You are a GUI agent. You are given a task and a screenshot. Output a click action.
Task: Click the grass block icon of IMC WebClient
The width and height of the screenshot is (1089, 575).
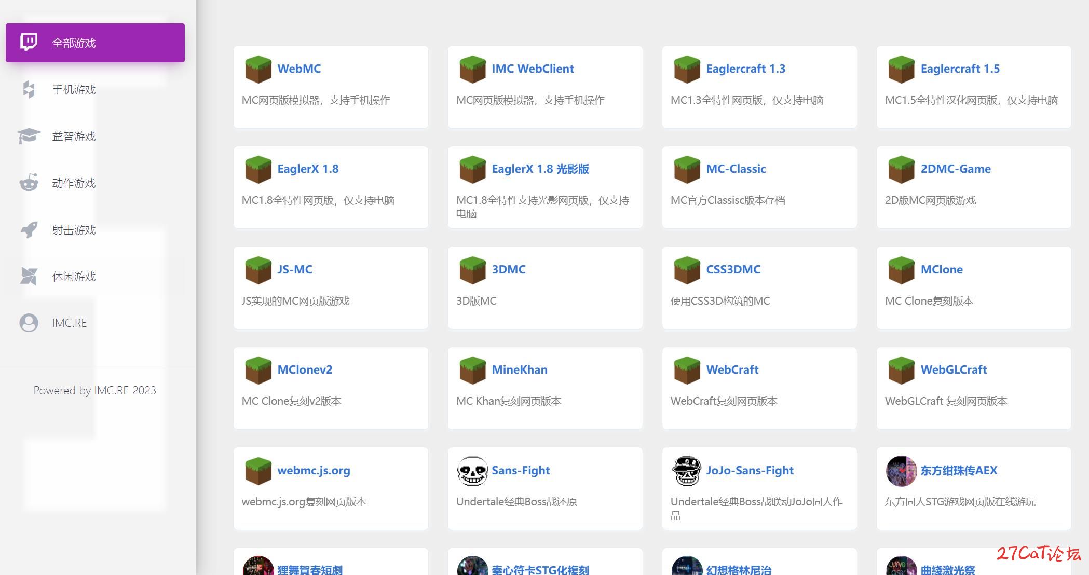pyautogui.click(x=472, y=69)
